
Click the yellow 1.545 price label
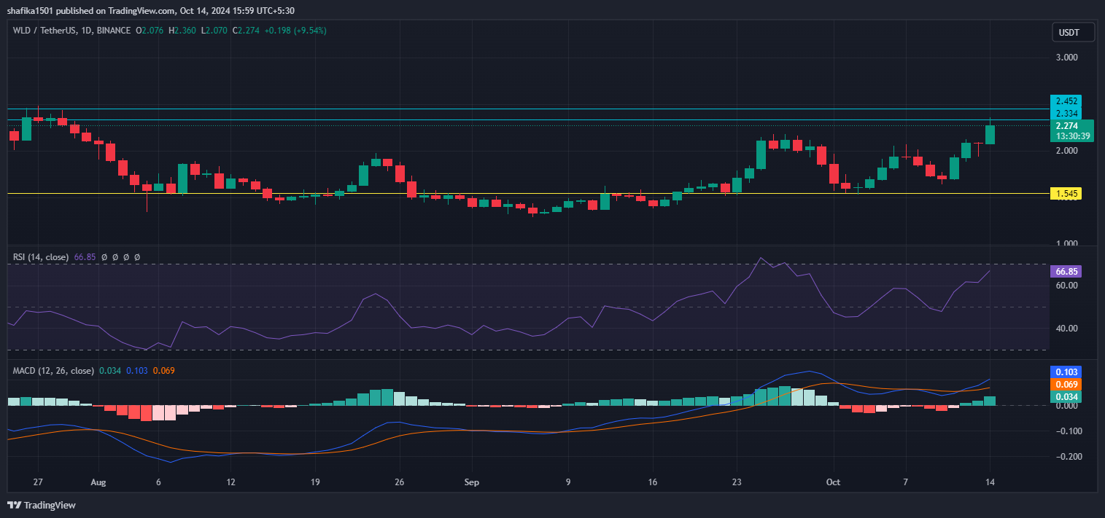(1066, 194)
